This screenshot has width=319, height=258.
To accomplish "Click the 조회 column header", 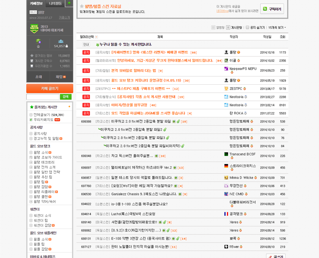I will pos(283,37).
